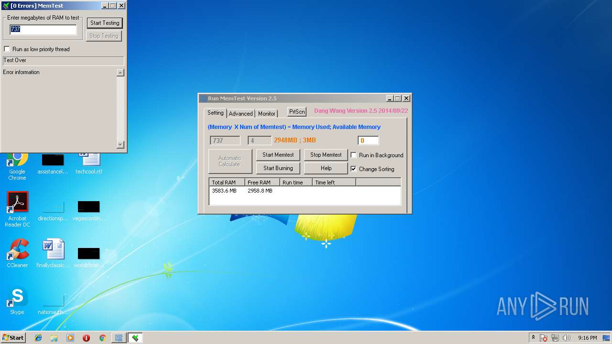Close the [0 Errors] MemTest window
The width and height of the screenshot is (612, 344).
pos(121,6)
